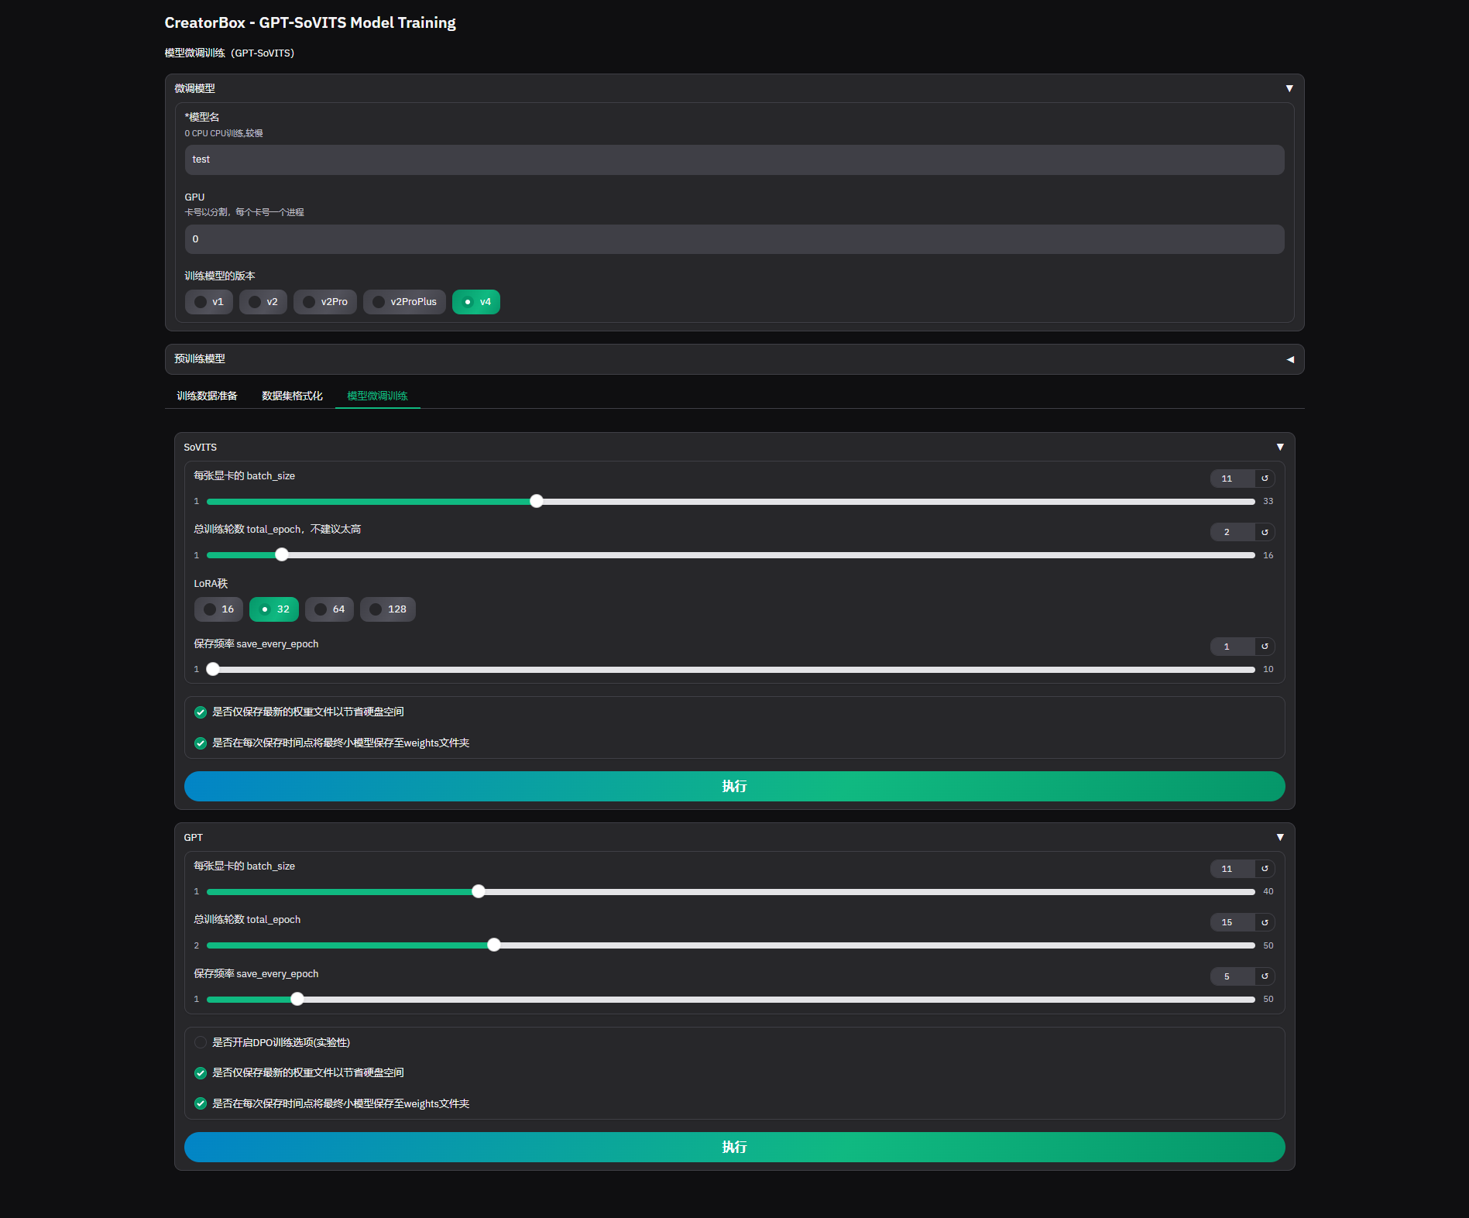Focus the GPU card number field
The height and width of the screenshot is (1218, 1469).
point(734,239)
